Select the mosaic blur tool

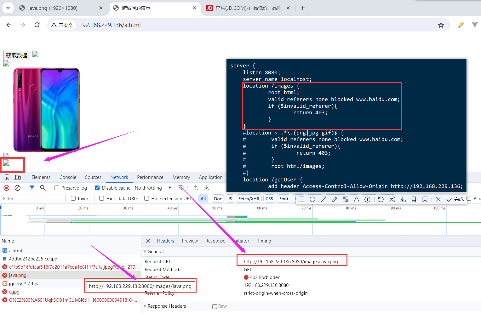point(346,199)
